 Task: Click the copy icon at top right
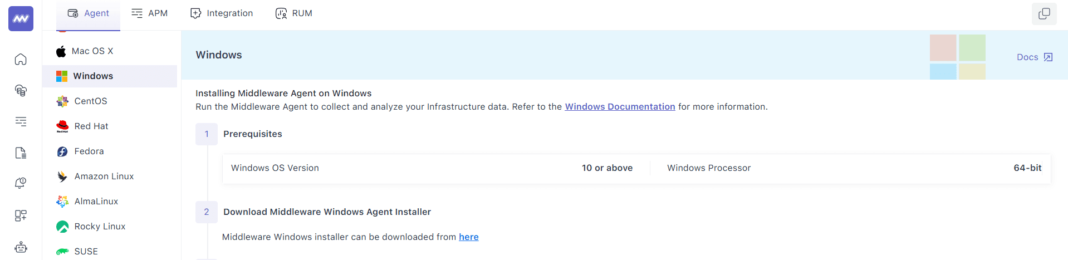coord(1044,13)
